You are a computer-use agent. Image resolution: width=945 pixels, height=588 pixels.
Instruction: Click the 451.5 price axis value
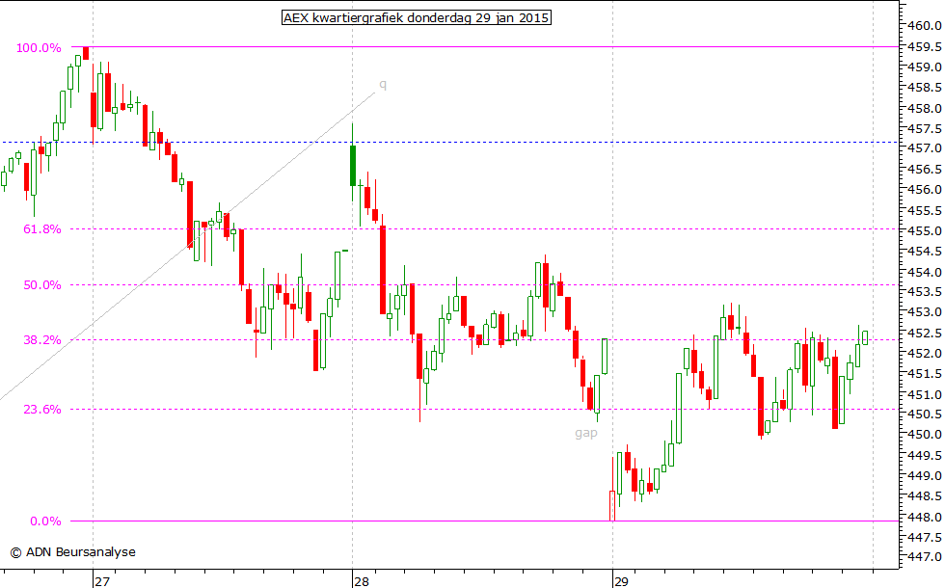click(x=925, y=374)
